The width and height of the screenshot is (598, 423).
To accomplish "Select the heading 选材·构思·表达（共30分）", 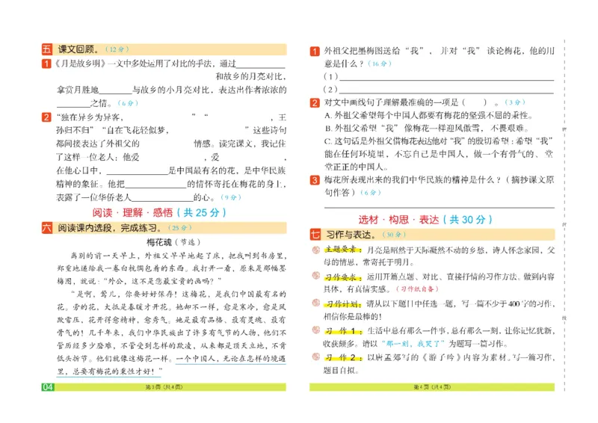I will [x=425, y=220].
